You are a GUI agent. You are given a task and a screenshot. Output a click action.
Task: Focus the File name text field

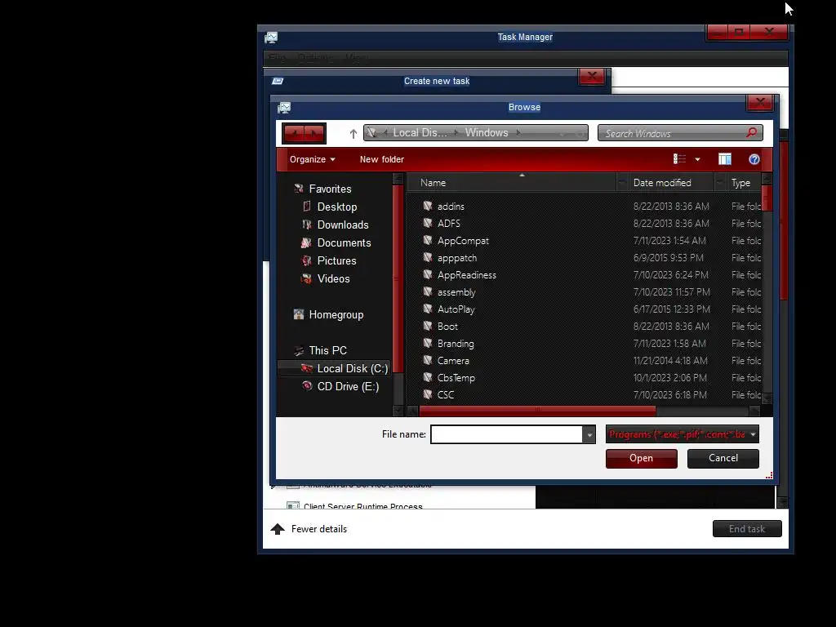[506, 434]
